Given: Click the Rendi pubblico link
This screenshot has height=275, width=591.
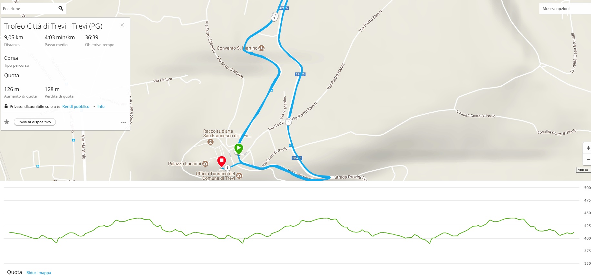Looking at the screenshot, I should click(76, 107).
